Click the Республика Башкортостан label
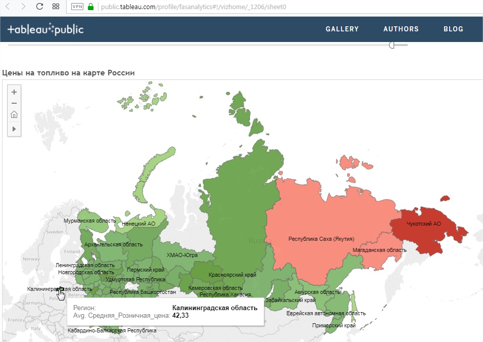Screen dimensions: 483x342 tap(143, 292)
